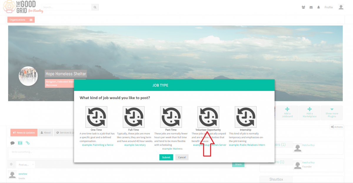Open the messages envelope icon
Screen dimensions: 353x183
pos(311,7)
